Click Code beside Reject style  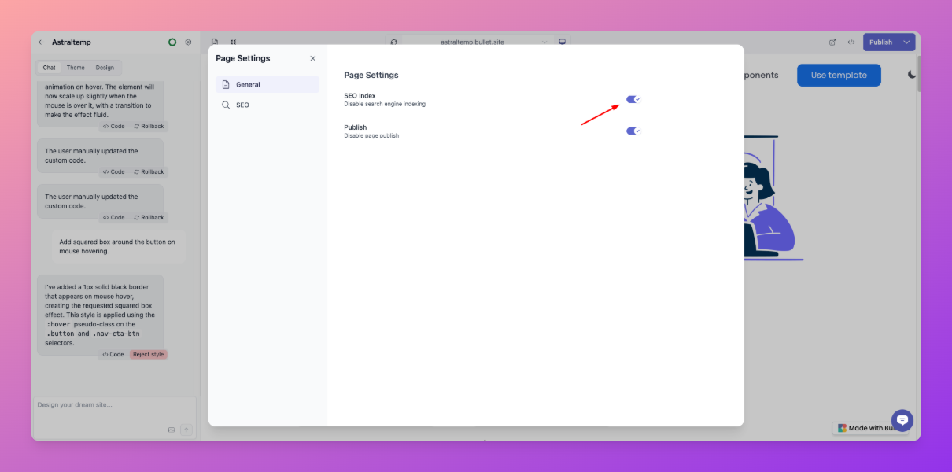113,354
